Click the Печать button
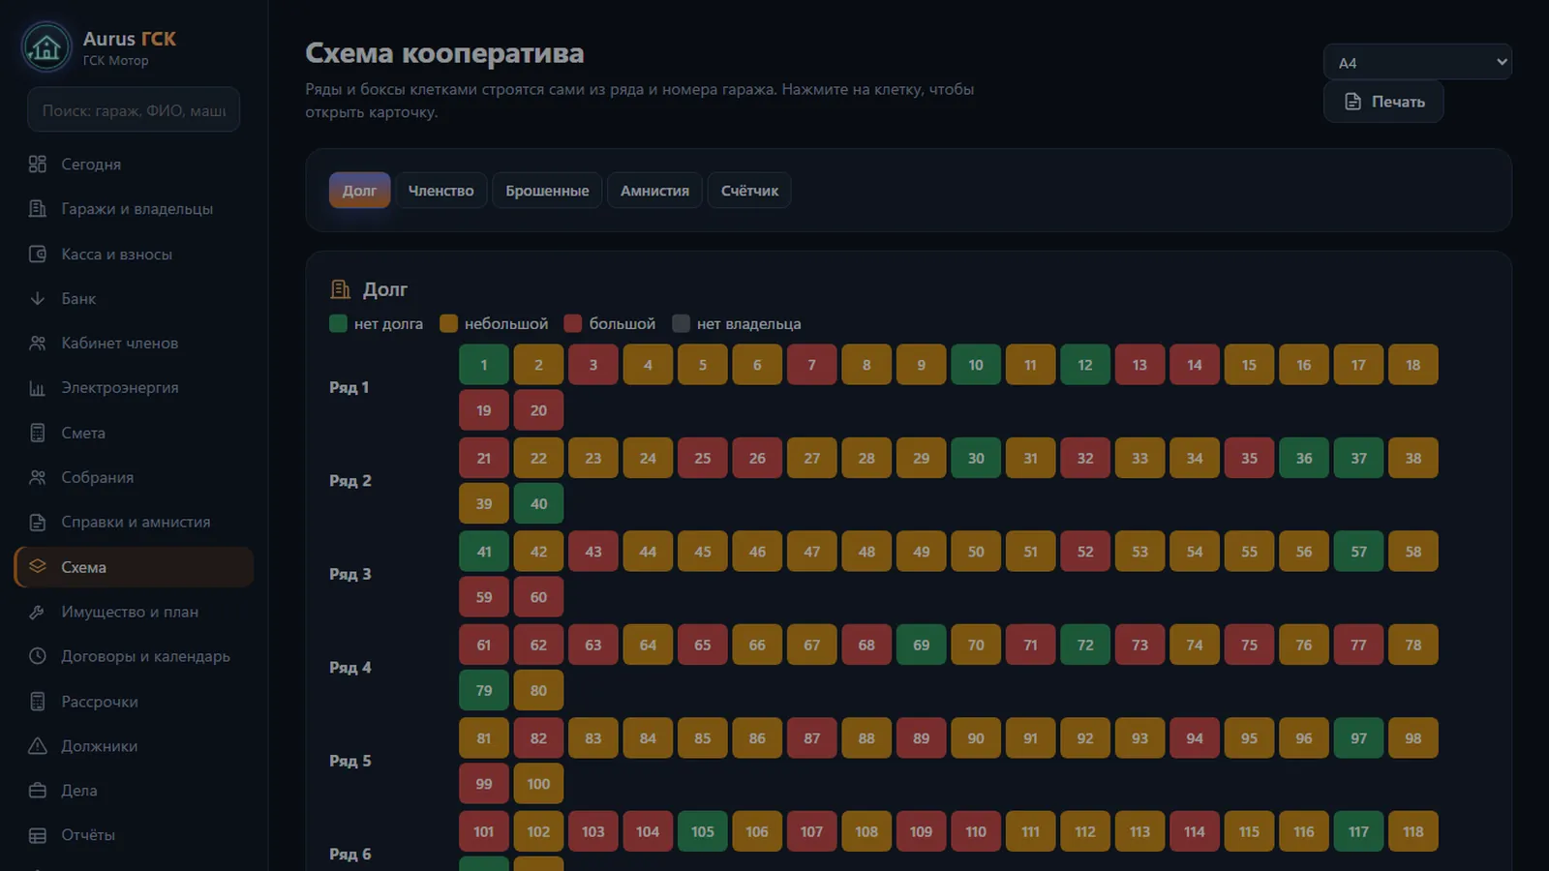Image resolution: width=1549 pixels, height=871 pixels. tap(1383, 102)
